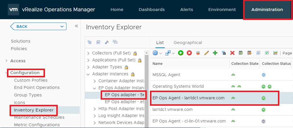293x128 pixels.
Task: Select EP Ops adapter - e9 tree item
Action: (125, 102)
